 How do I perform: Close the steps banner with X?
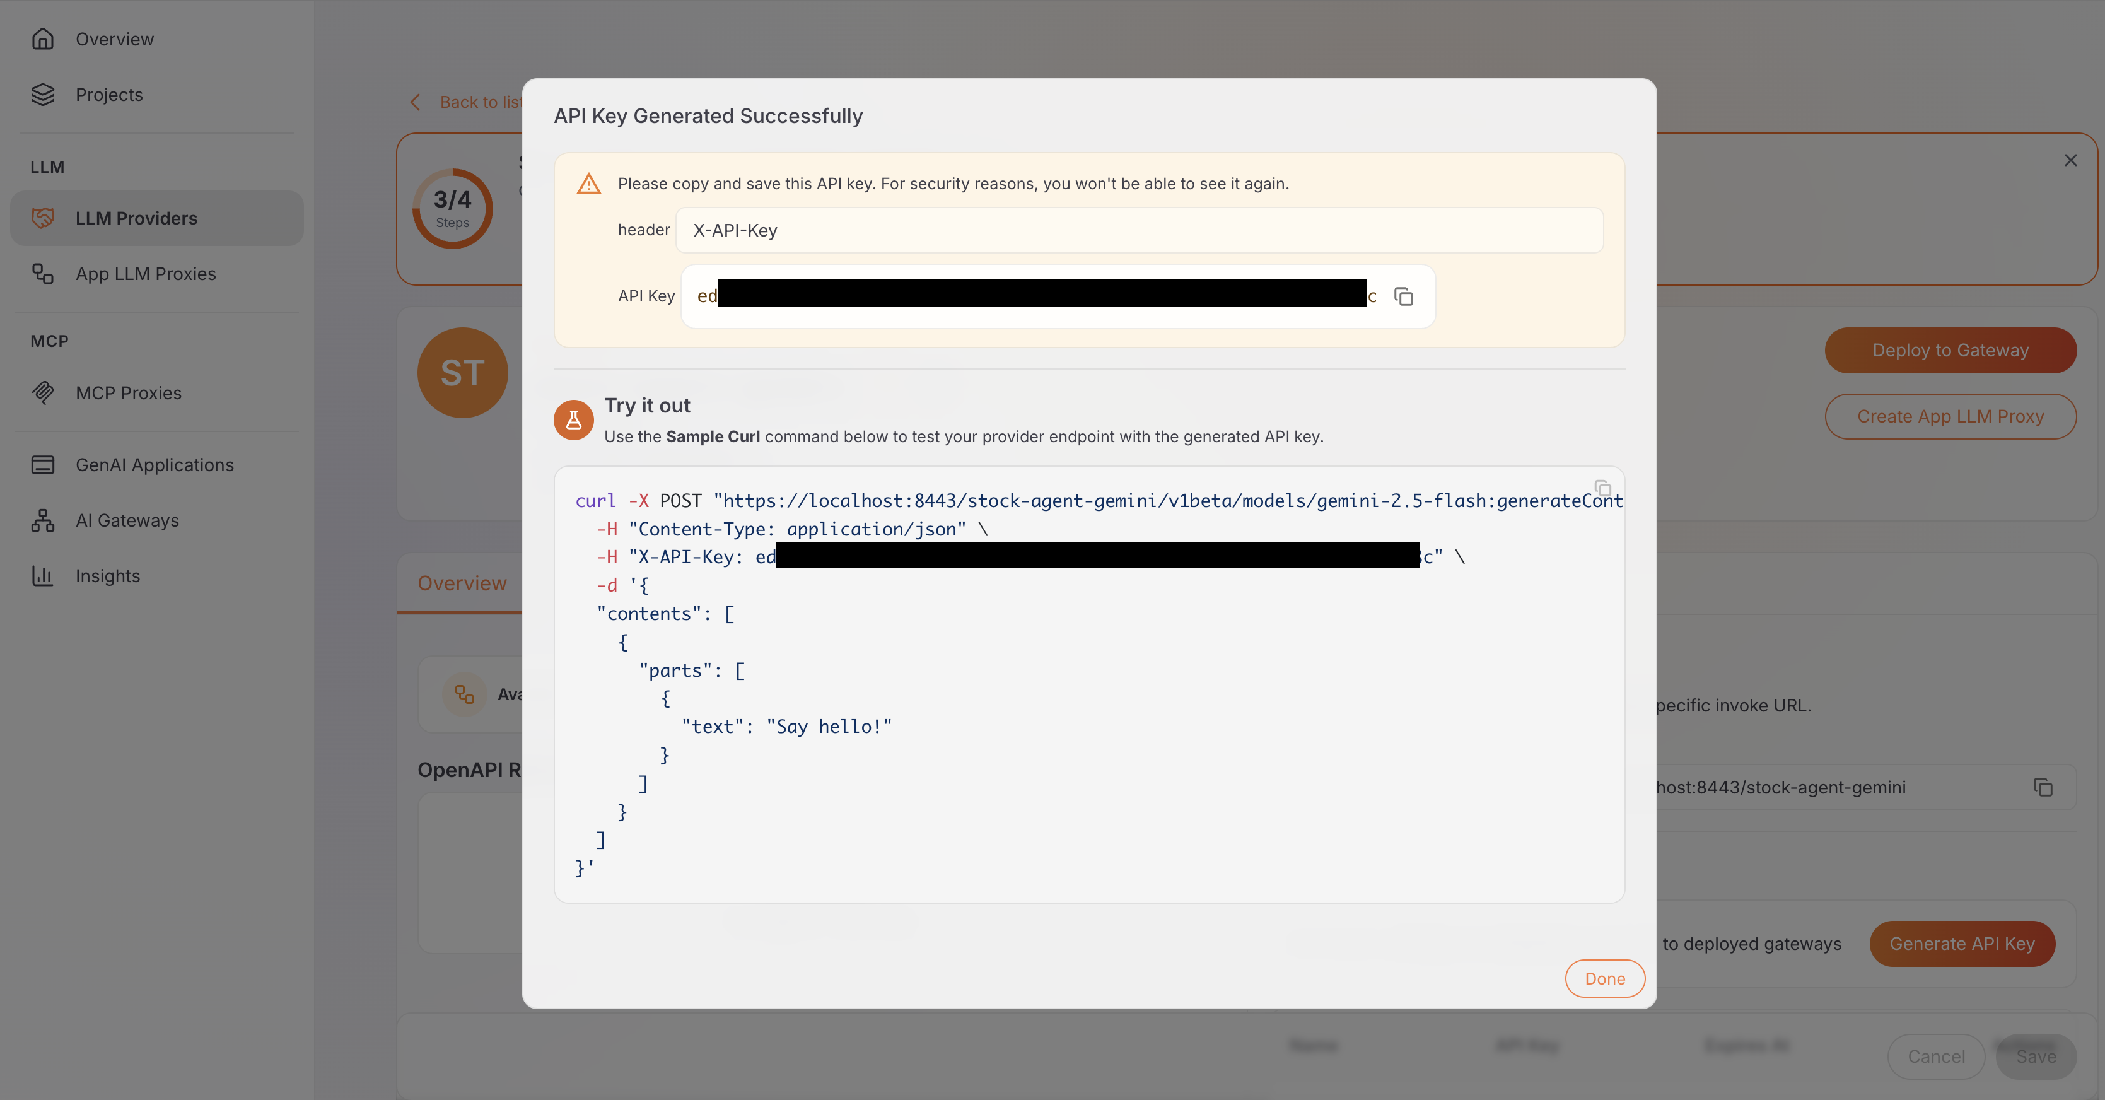(2070, 160)
